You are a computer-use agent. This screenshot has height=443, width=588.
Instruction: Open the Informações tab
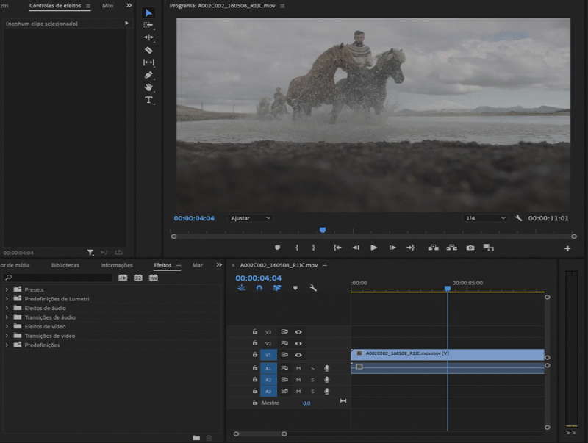(116, 265)
